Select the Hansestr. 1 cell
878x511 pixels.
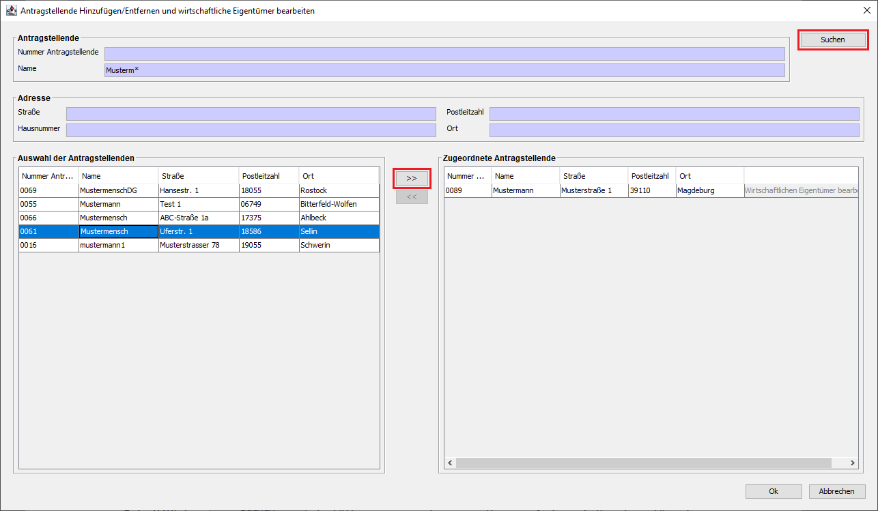tap(199, 191)
